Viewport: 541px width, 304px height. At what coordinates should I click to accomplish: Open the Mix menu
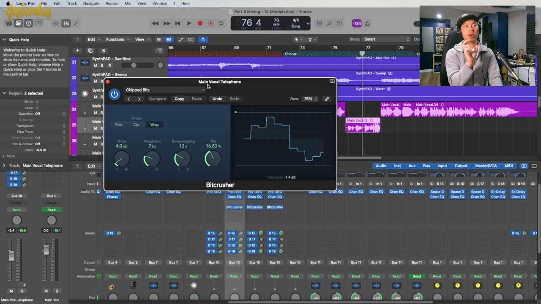click(x=128, y=3)
